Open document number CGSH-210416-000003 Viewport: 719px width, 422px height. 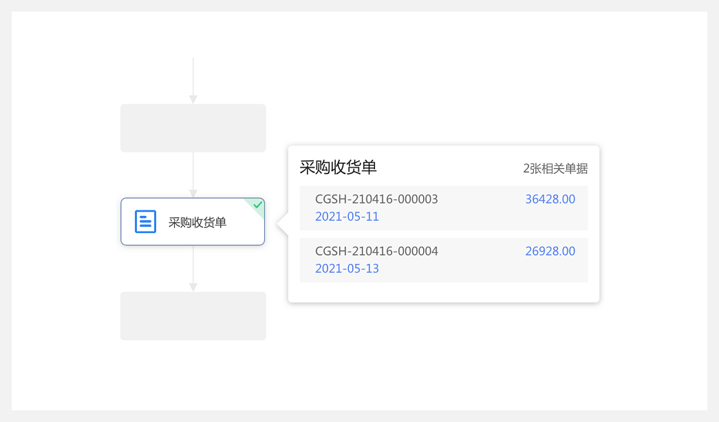pyautogui.click(x=376, y=199)
